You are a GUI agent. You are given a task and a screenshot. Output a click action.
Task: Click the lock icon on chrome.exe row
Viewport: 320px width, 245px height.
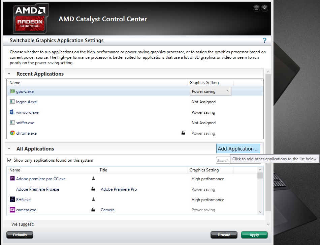pyautogui.click(x=183, y=133)
